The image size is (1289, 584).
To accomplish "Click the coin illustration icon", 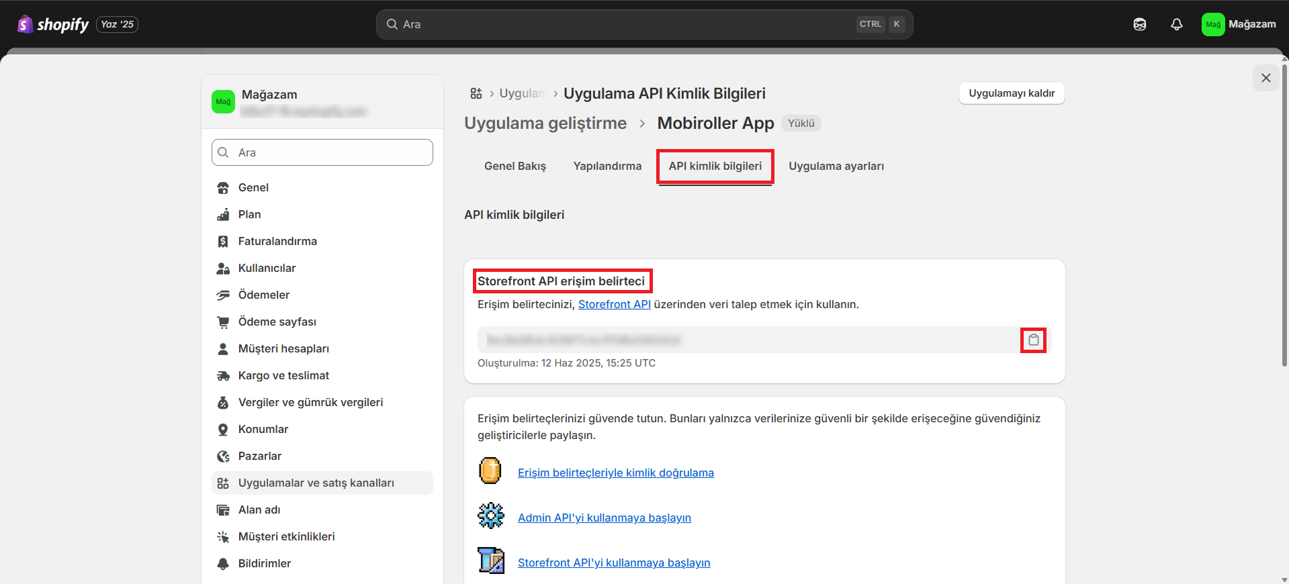I will click(490, 471).
